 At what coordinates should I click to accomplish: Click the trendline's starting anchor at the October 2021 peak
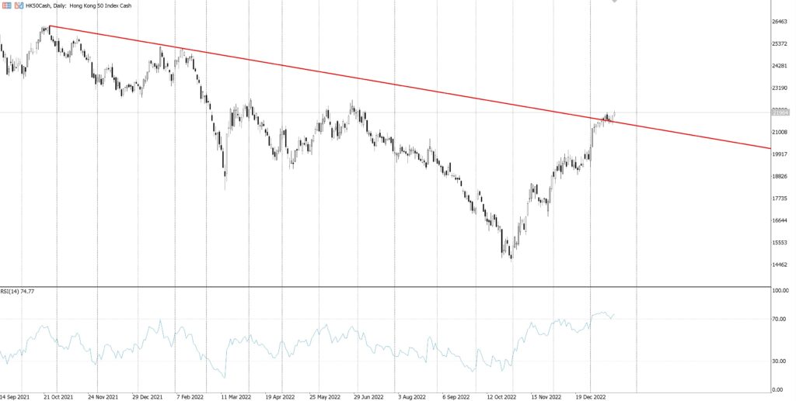click(49, 26)
